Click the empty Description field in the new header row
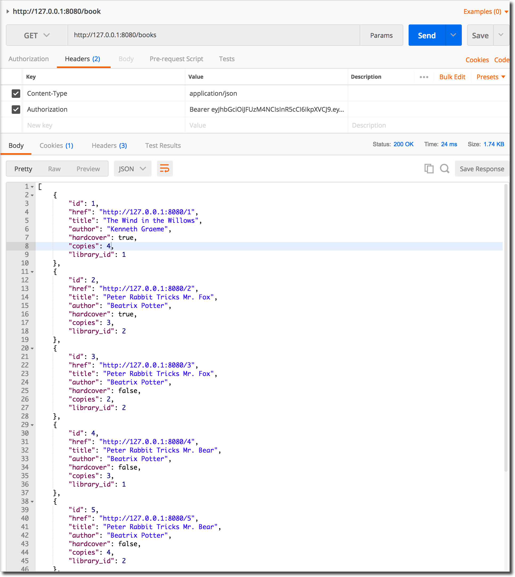 tap(428, 125)
